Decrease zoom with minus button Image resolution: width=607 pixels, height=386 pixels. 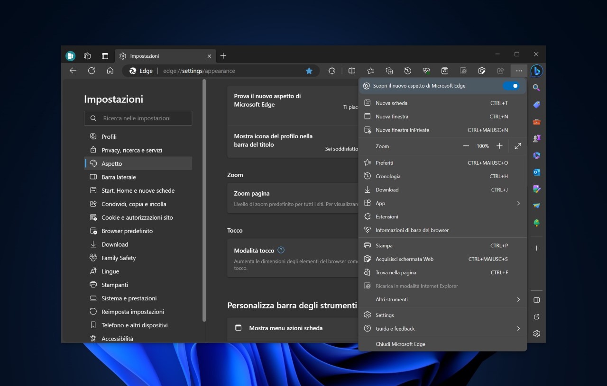coord(466,146)
